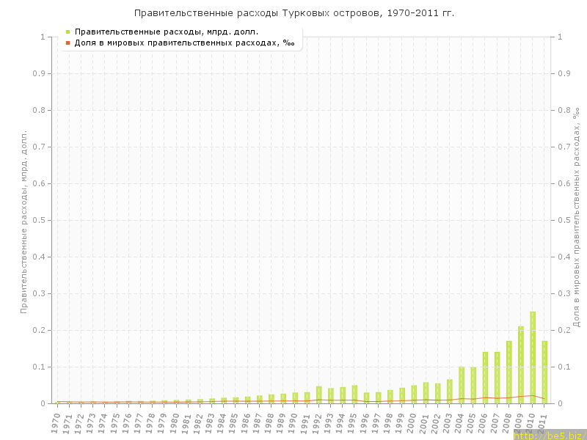
Task: Click the left vertical axis title
Action: tap(23, 221)
